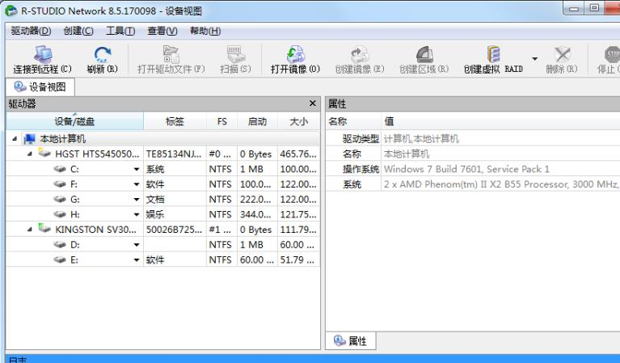Viewport: 620px width, 363px height.
Task: Click the 创建区域 toolbar icon
Action: [x=424, y=55]
